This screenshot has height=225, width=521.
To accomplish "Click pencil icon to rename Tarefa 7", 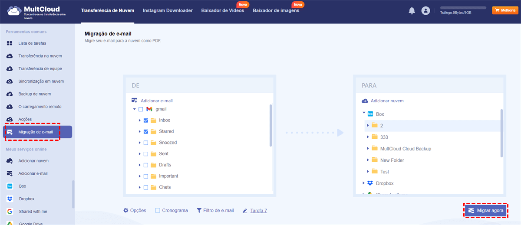I will click(245, 211).
